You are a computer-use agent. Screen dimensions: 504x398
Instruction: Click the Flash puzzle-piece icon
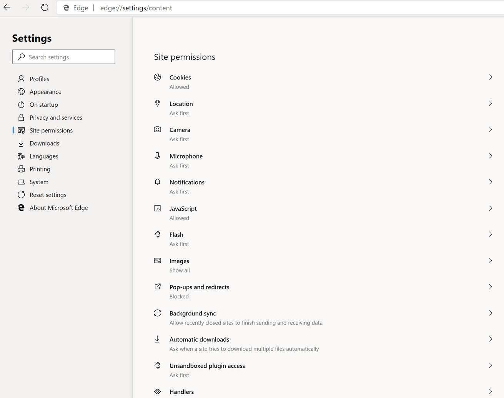click(157, 234)
